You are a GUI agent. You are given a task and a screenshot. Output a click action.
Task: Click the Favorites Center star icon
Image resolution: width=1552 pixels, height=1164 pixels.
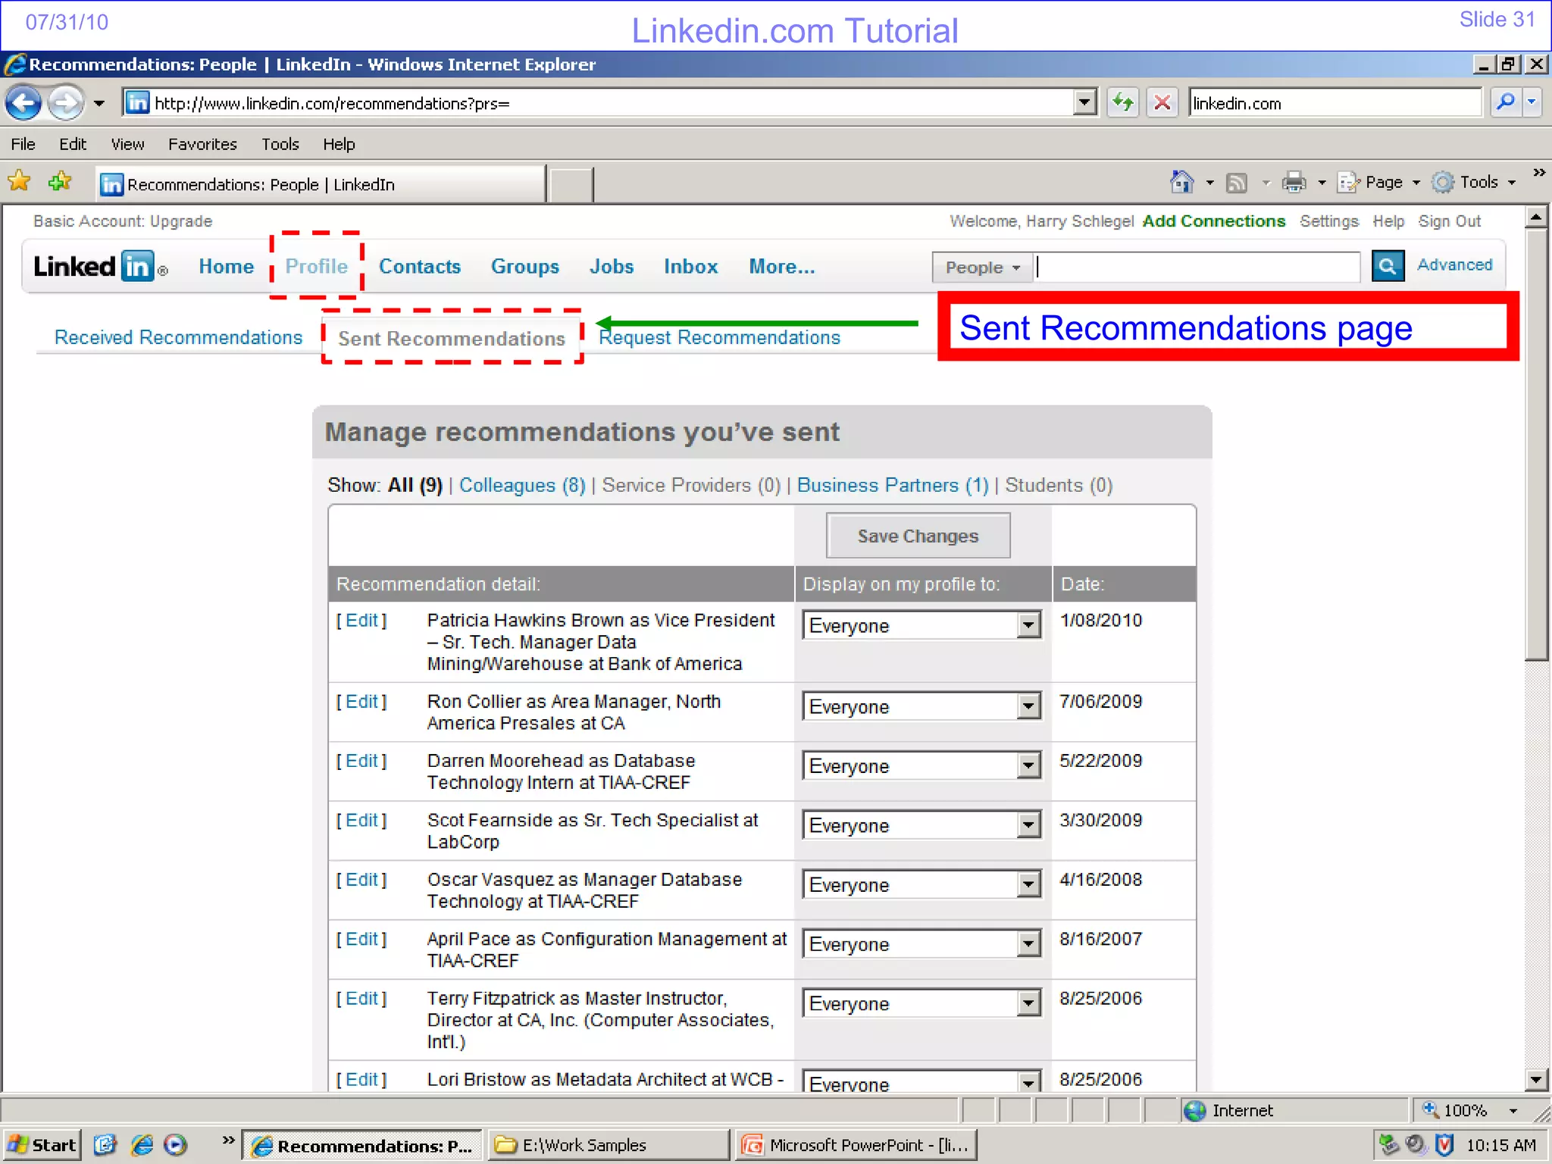click(19, 182)
